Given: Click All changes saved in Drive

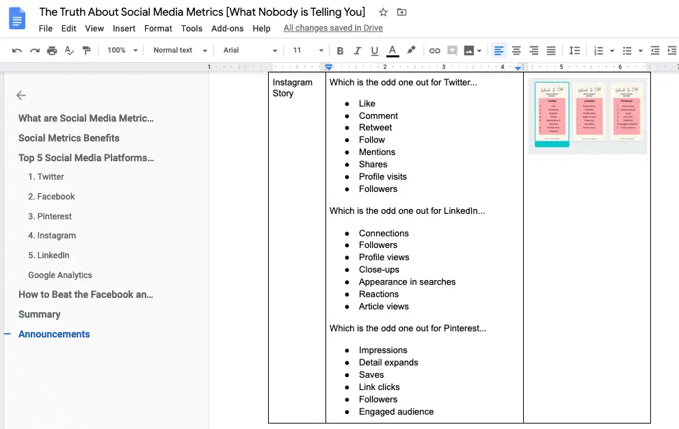Looking at the screenshot, I should point(333,28).
